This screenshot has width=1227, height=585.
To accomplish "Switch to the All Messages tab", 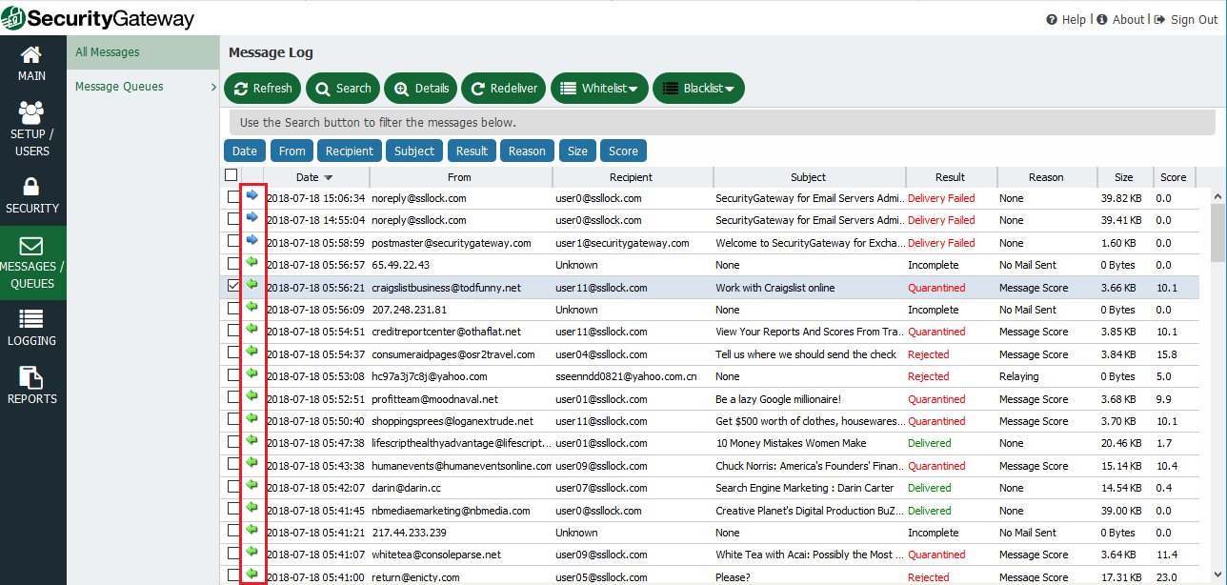I will 108,52.
